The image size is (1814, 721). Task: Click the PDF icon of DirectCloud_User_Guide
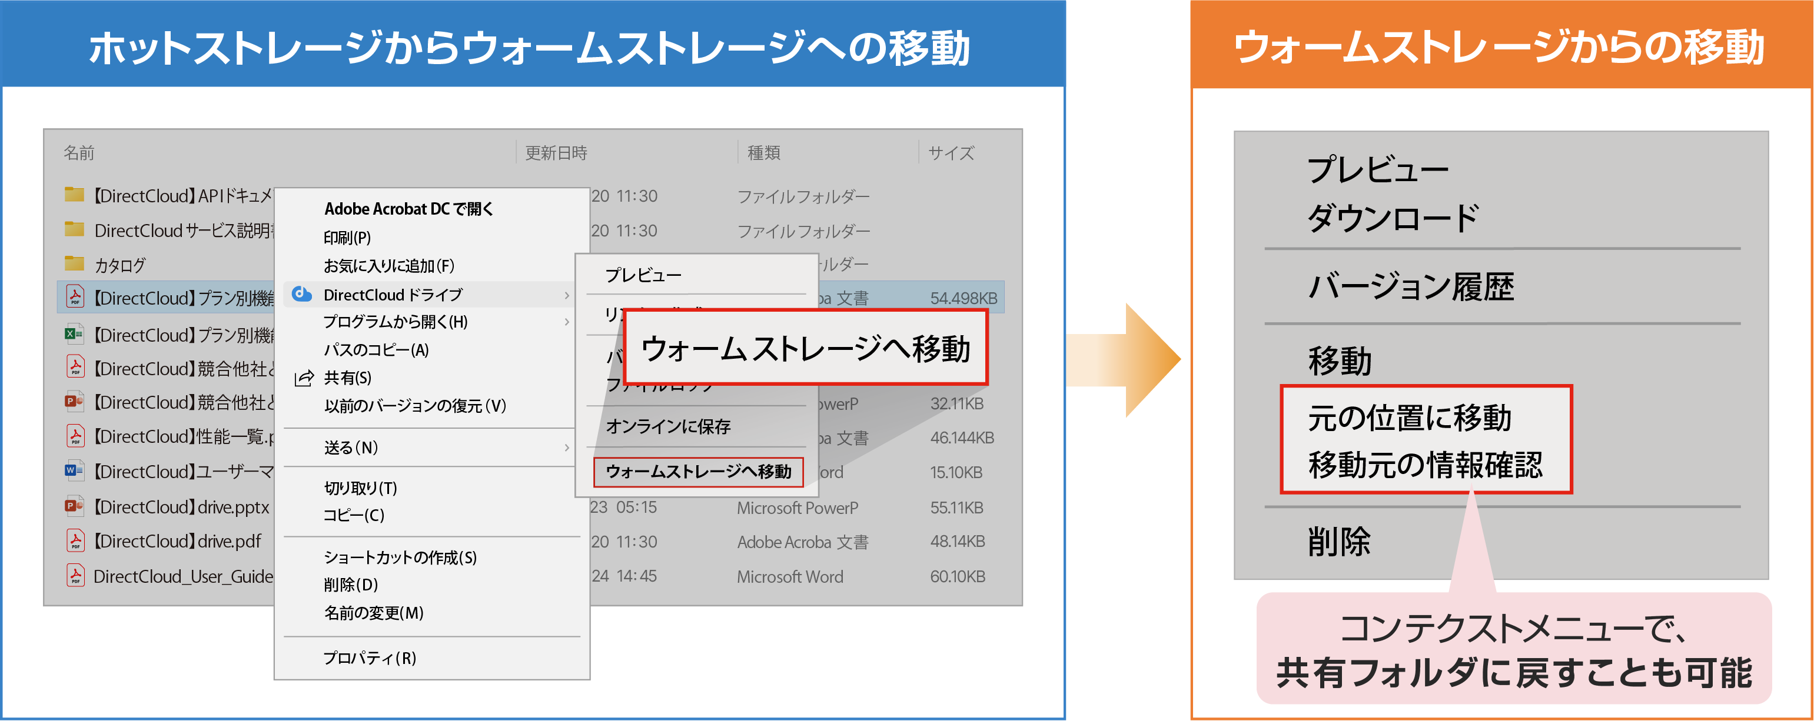coord(75,575)
